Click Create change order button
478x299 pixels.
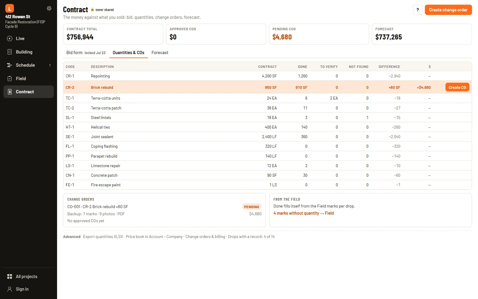tap(448, 10)
